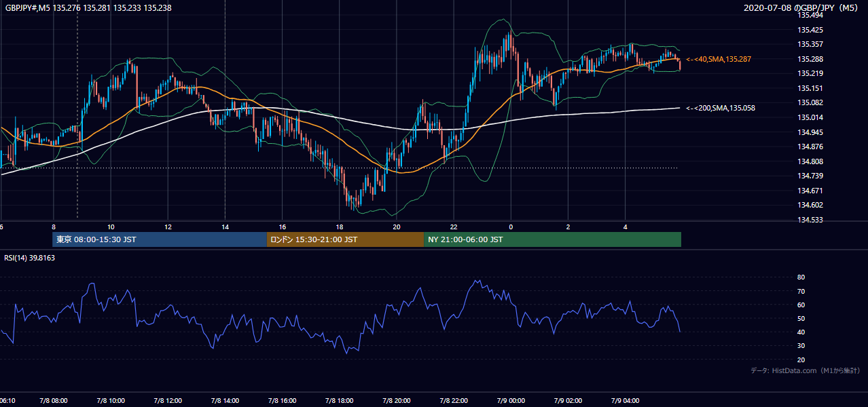Click bottom time label 7/8 08:00

pyautogui.click(x=53, y=401)
